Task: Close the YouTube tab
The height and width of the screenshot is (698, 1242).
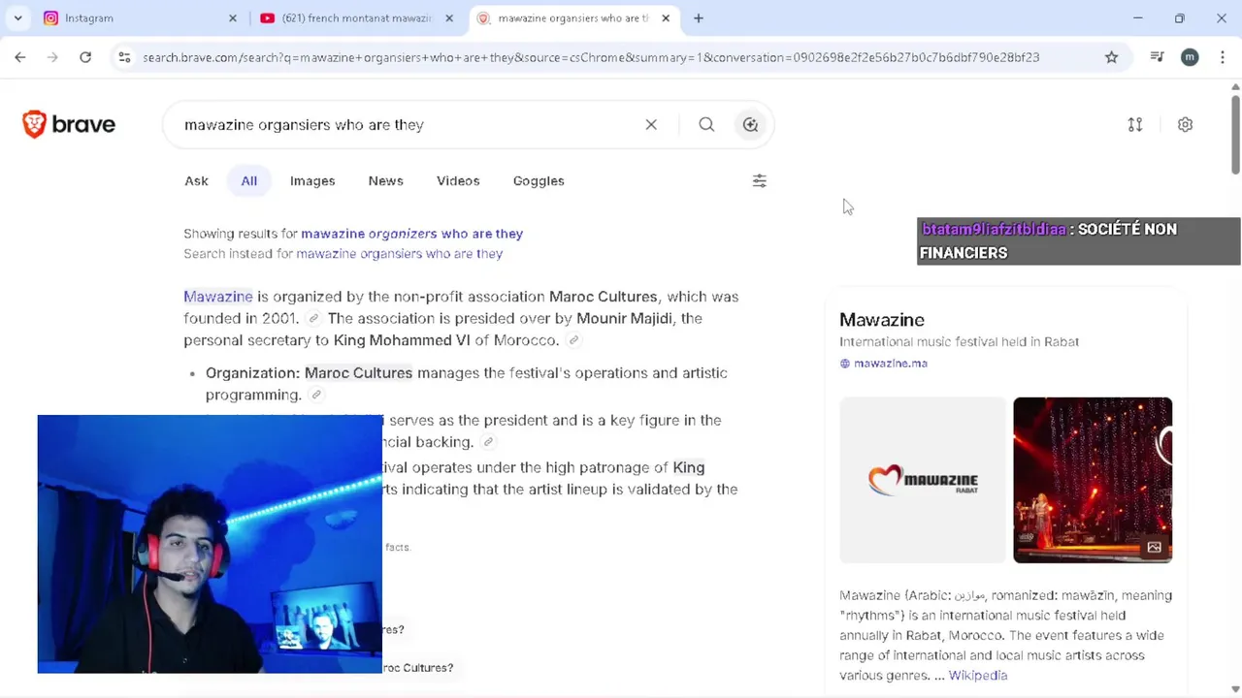Action: [x=449, y=17]
